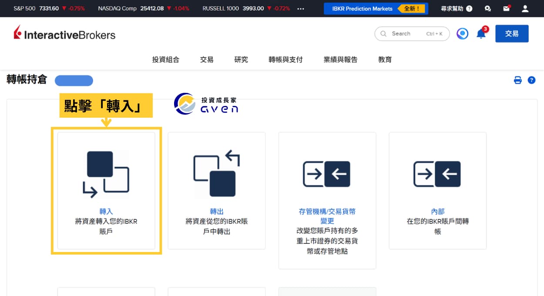Click the 轉出 transfer-out squares icon
Viewport: 544px width, 296px height.
click(x=217, y=174)
